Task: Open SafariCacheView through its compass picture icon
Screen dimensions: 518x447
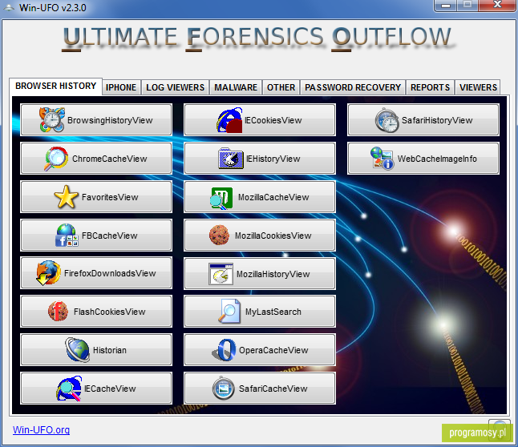Action: click(224, 389)
